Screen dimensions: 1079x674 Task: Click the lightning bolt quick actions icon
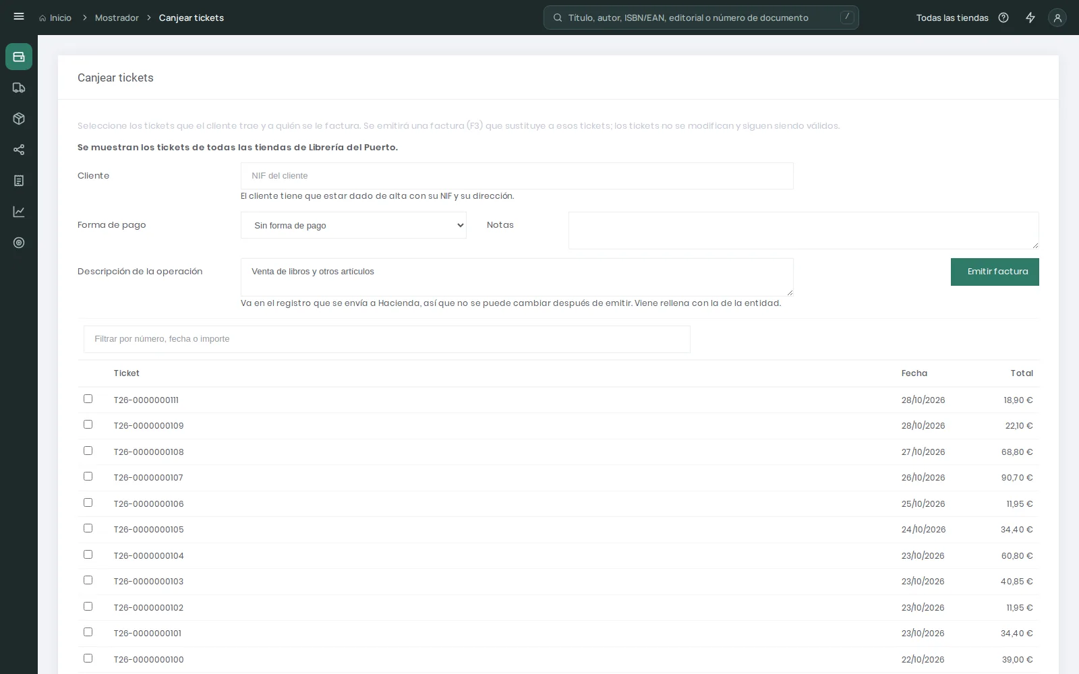1030,18
